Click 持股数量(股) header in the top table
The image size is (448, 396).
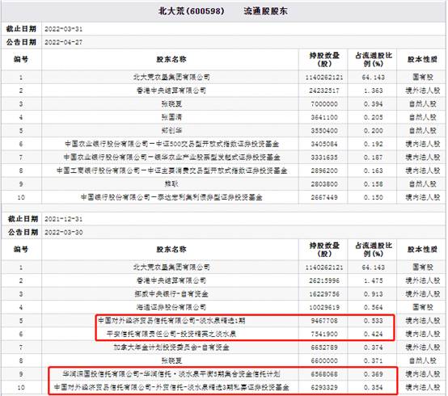[324, 59]
